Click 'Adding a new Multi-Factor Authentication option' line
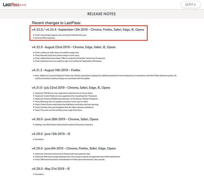Screen dimensions: 204x180 (64, 125)
